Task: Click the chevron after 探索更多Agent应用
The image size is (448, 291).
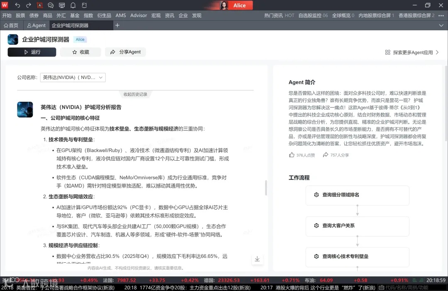Action: [437, 52]
